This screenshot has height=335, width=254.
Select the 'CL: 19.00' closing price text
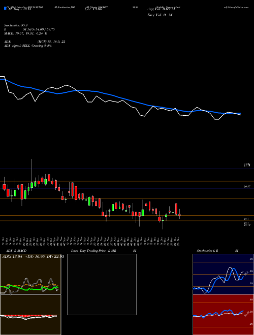93,10
